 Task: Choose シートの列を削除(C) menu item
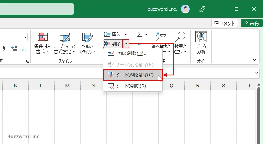[133, 75]
